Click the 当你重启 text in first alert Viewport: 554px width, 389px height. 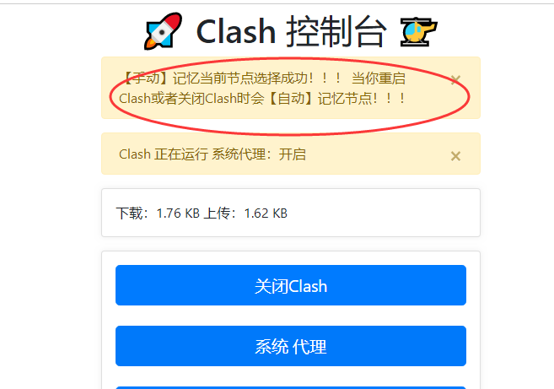coord(379,78)
